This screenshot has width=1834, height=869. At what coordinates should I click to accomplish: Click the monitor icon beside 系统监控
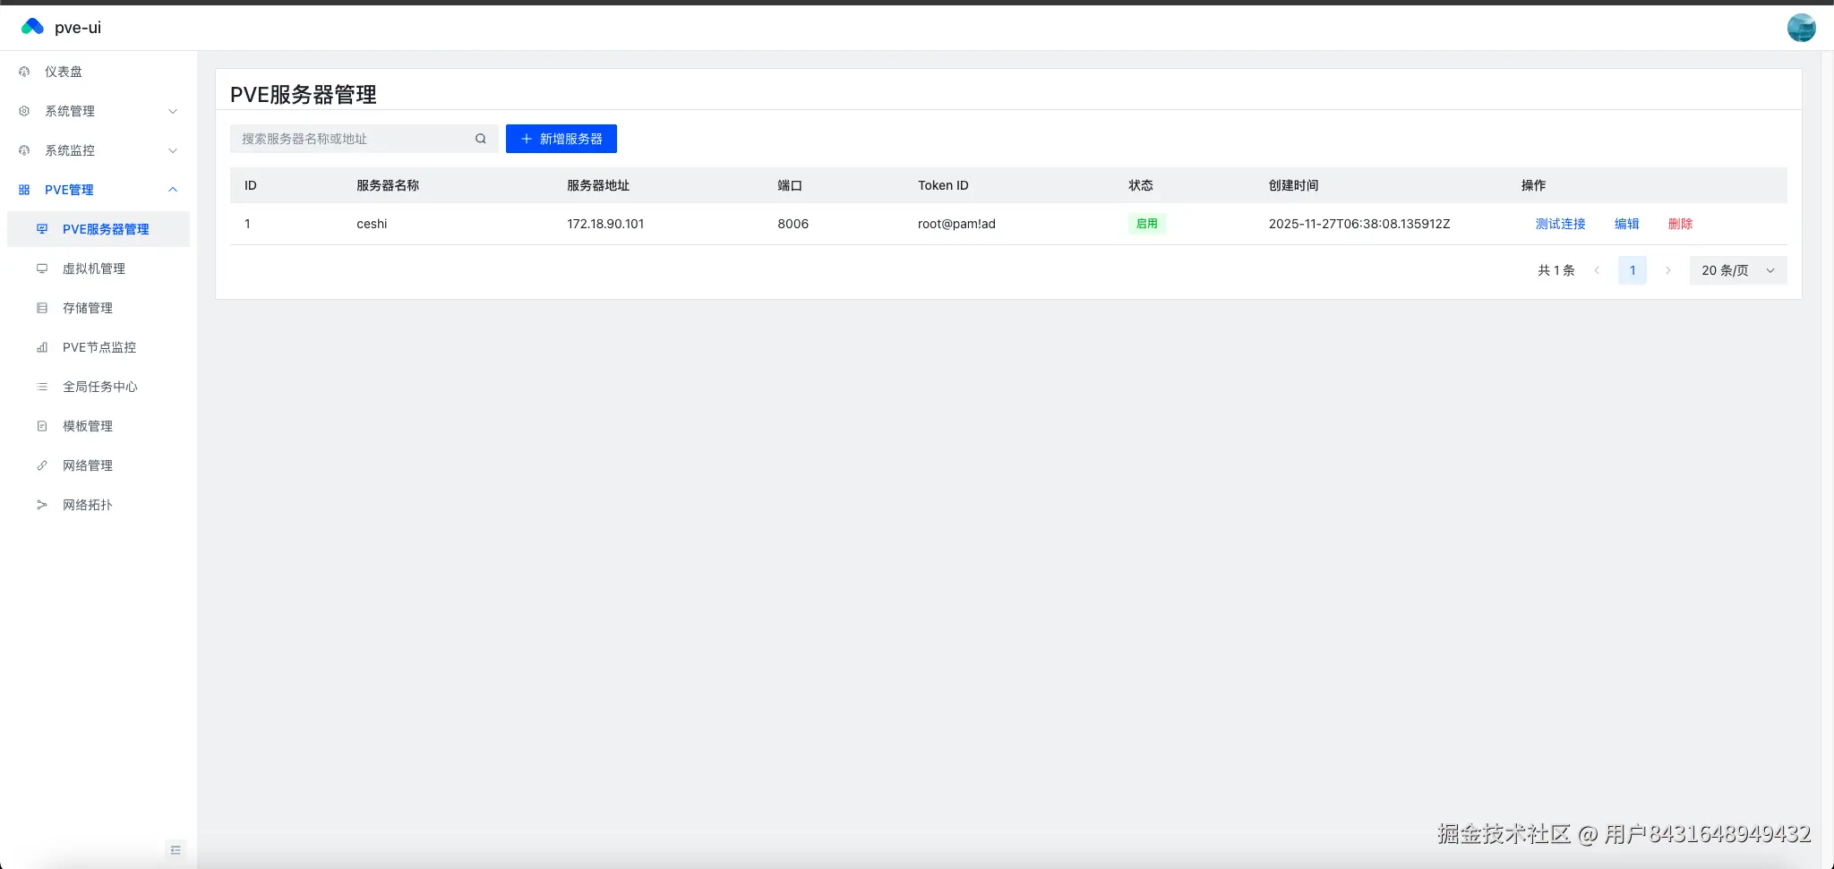point(24,150)
